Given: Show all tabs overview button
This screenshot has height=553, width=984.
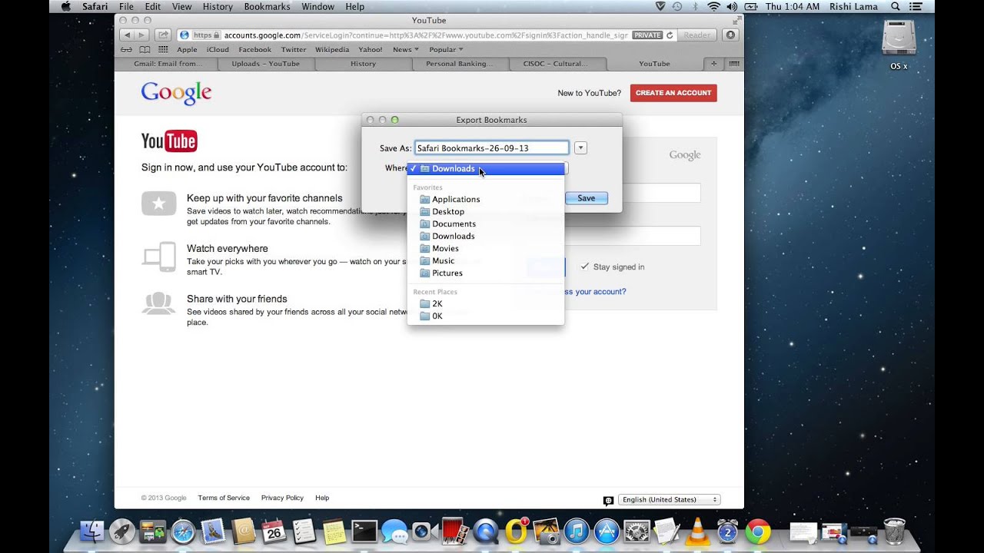Looking at the screenshot, I should tap(734, 64).
